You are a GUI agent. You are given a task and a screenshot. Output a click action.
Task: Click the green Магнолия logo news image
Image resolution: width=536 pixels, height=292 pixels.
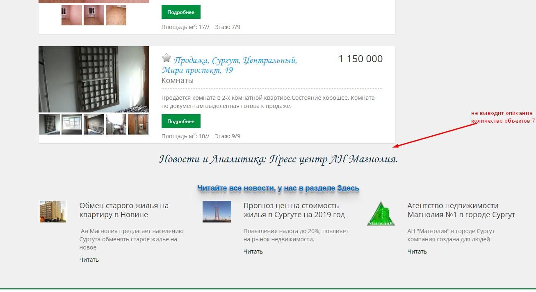(x=381, y=213)
